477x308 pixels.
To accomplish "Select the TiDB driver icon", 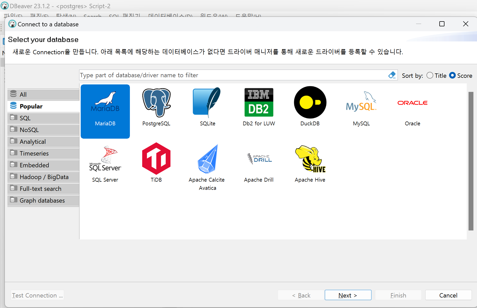I will 156,159.
